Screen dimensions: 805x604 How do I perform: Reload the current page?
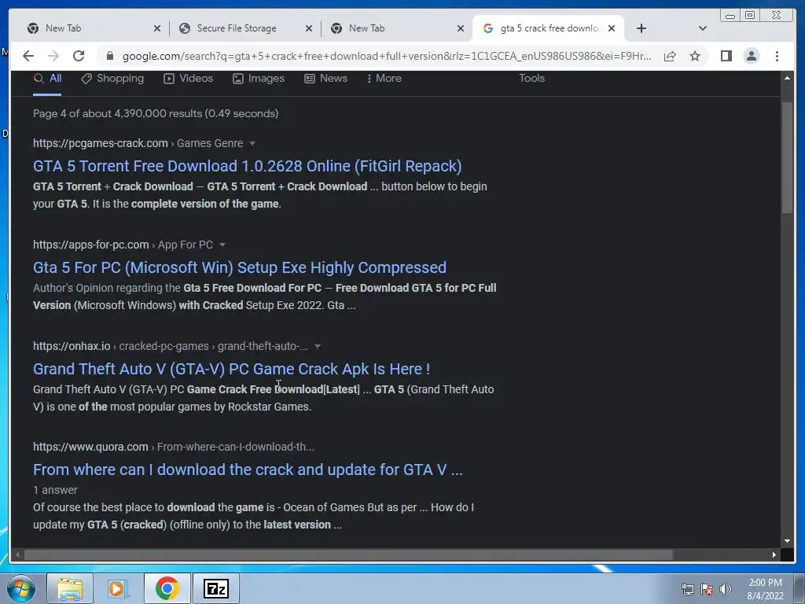(x=79, y=56)
